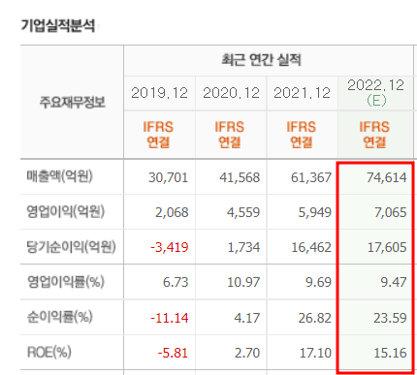Click operating profit value 7,065
Viewport: 417px width, 375px height.
click(391, 212)
